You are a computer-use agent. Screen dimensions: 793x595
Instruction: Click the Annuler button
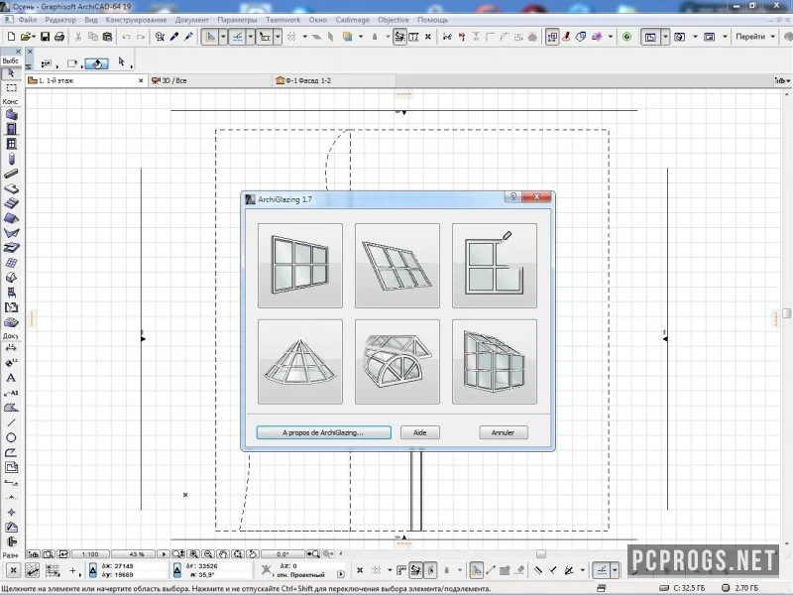click(x=504, y=432)
